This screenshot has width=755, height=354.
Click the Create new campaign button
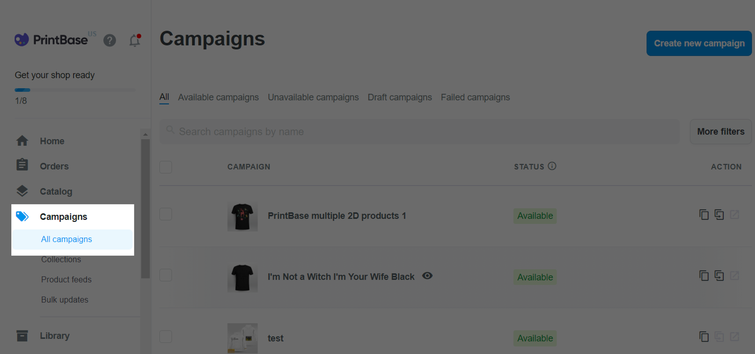click(x=699, y=43)
